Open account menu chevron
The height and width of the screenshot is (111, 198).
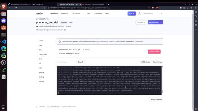(x=161, y=14)
